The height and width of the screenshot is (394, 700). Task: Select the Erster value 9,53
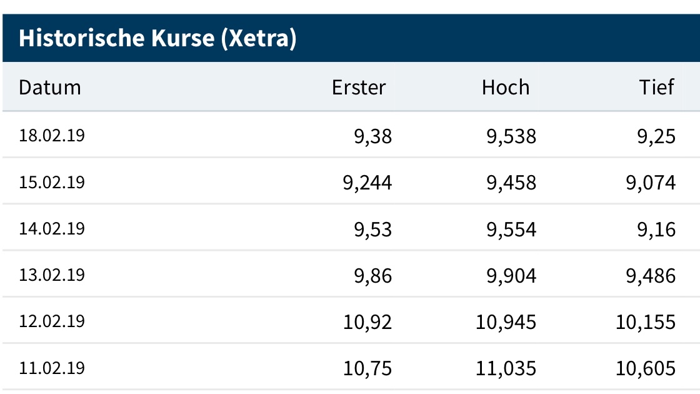[373, 229]
